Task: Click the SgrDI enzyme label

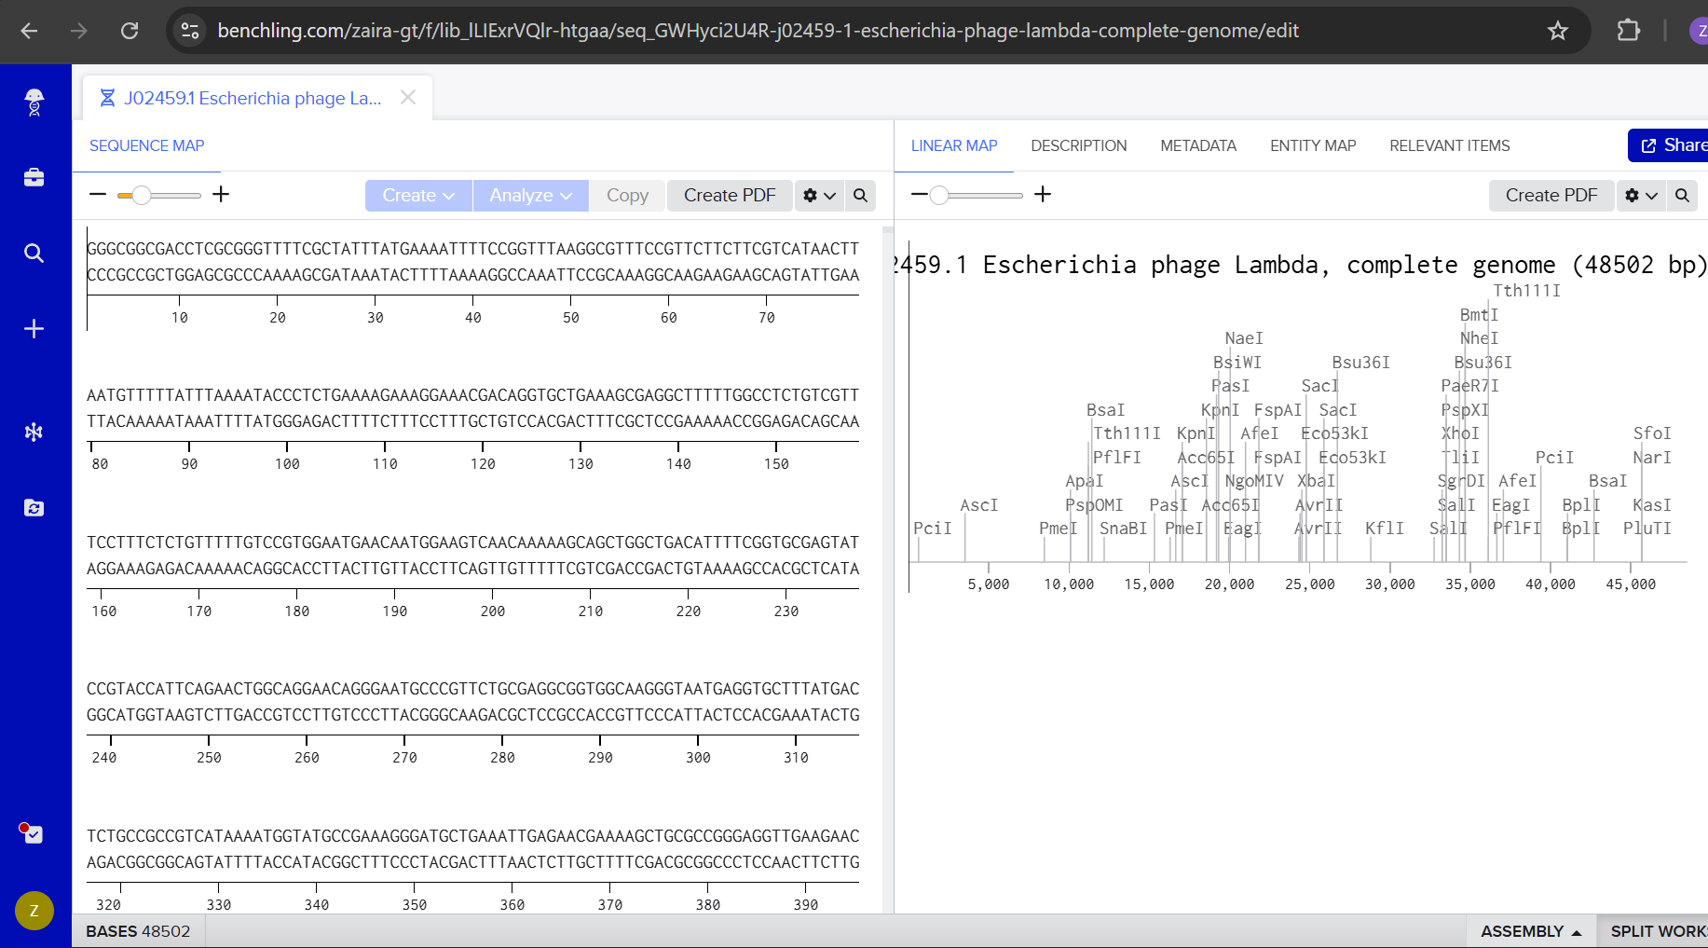Action: (1461, 481)
